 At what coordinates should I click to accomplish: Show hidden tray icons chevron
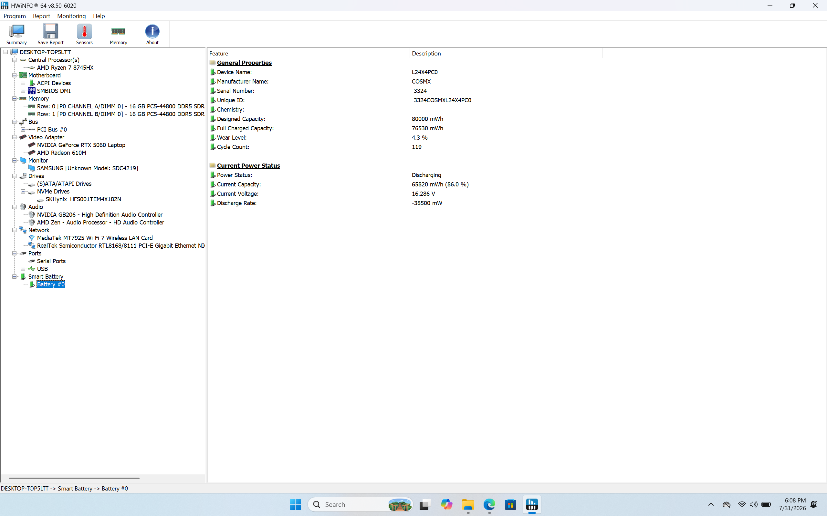[x=711, y=504]
